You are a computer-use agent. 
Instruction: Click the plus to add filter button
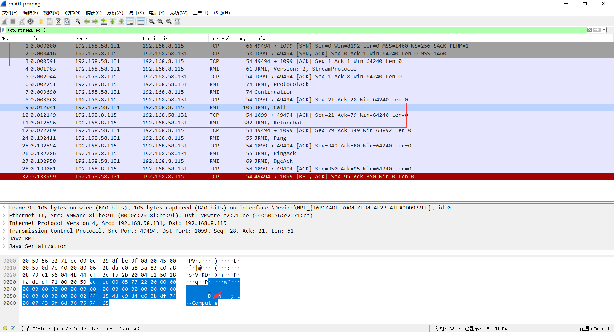610,30
